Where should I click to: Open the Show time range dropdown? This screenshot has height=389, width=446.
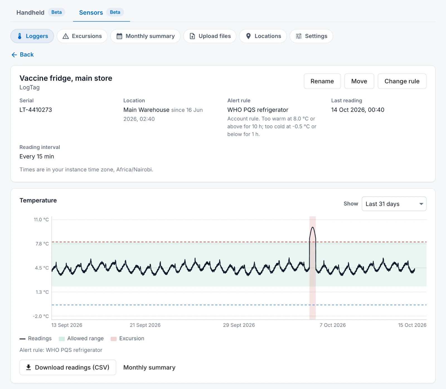pos(394,204)
